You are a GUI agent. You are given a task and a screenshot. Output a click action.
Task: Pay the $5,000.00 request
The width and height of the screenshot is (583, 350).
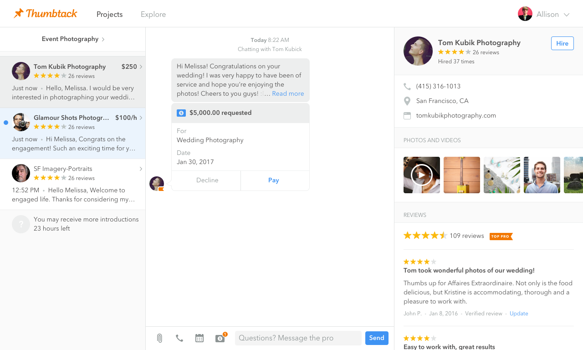[274, 180]
